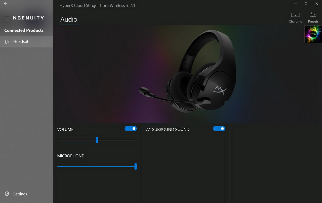Select the colorful preset thumbnail
Screen dimensions: 322x203
[313, 34]
